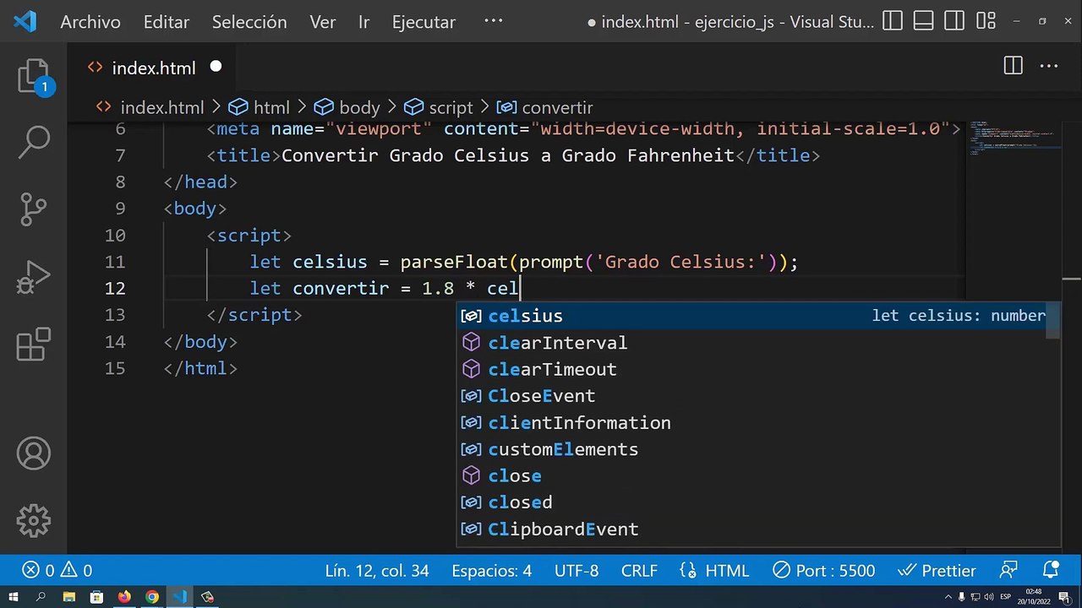This screenshot has height=608, width=1082.
Task: Click the script breadcrumb segment
Action: tap(451, 107)
